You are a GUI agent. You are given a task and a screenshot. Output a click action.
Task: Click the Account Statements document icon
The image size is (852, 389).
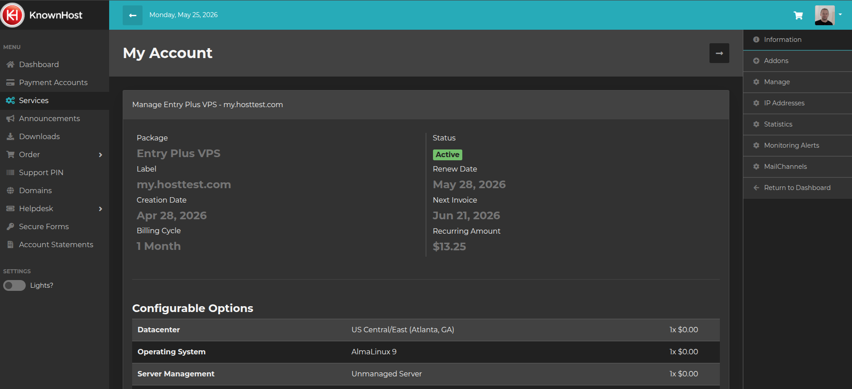(x=10, y=244)
